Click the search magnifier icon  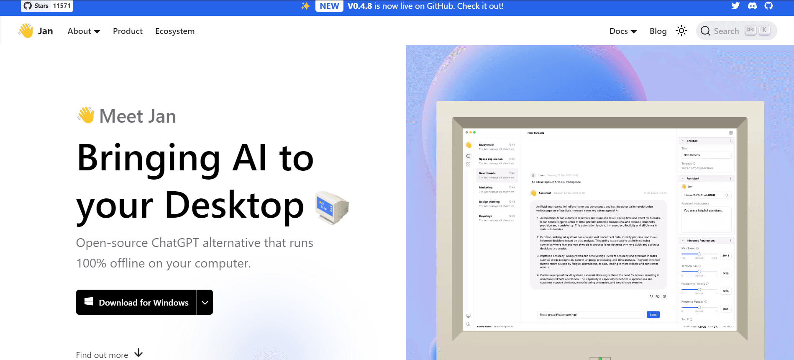coord(705,31)
